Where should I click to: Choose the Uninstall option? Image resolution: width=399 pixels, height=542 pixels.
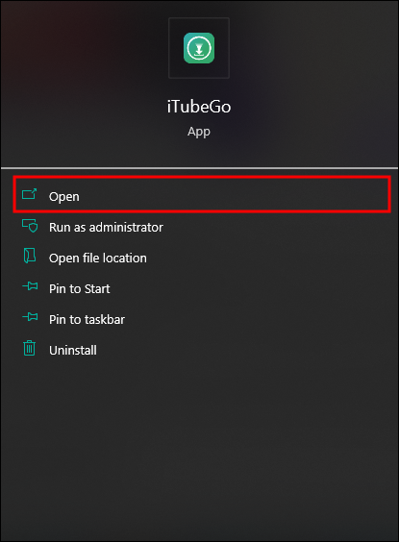click(x=73, y=351)
